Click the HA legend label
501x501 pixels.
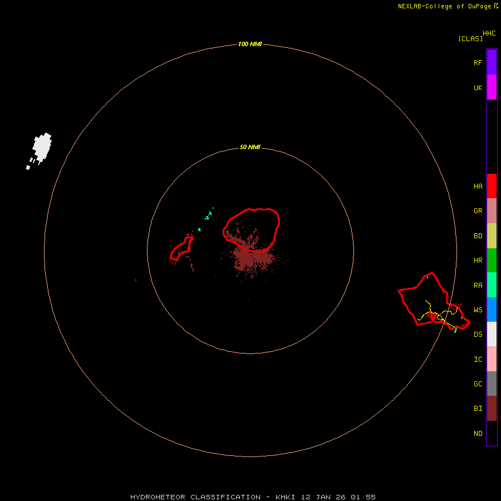tap(478, 186)
